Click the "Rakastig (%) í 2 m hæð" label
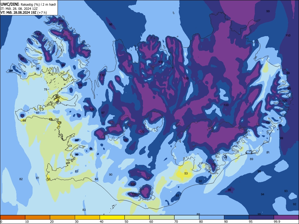299x224 pixels. click(38, 4)
